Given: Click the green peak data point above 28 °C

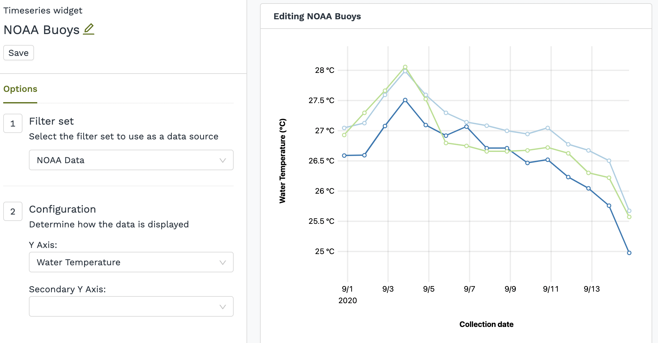Looking at the screenshot, I should (x=405, y=67).
